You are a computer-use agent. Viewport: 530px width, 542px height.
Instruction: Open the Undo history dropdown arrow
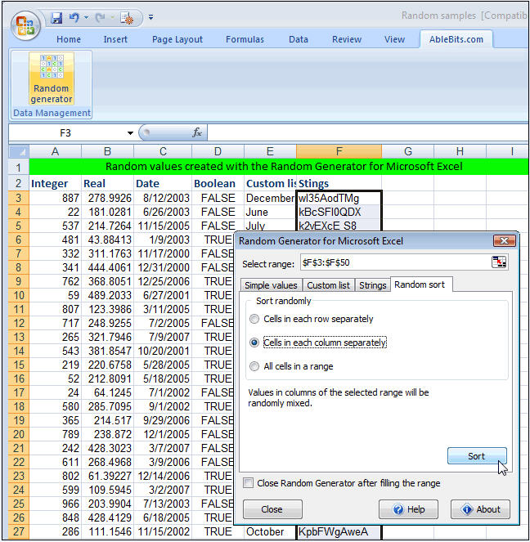tap(86, 17)
